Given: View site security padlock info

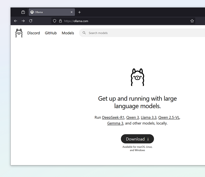Looking at the screenshot, I should 61,21.
